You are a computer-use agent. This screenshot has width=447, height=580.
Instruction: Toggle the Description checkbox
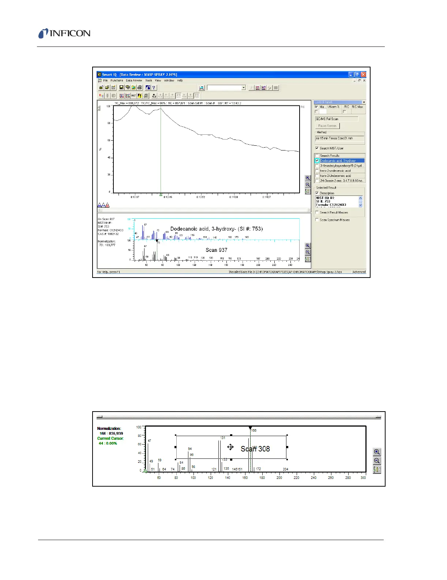tap(317, 193)
